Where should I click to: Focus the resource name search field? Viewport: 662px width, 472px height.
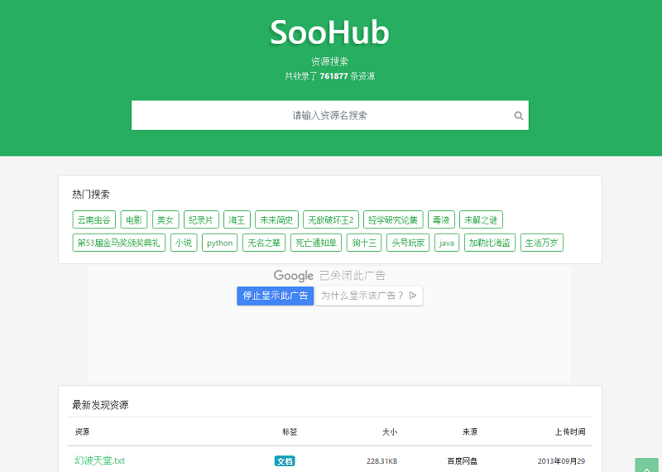[329, 115]
